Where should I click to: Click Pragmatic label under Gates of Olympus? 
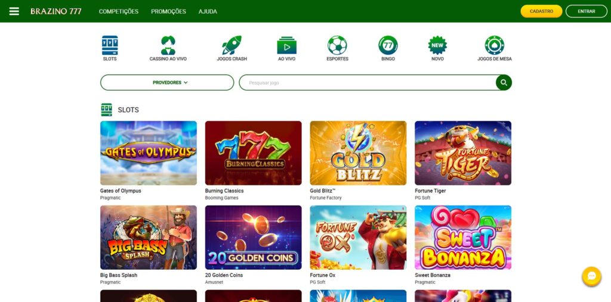click(110, 198)
